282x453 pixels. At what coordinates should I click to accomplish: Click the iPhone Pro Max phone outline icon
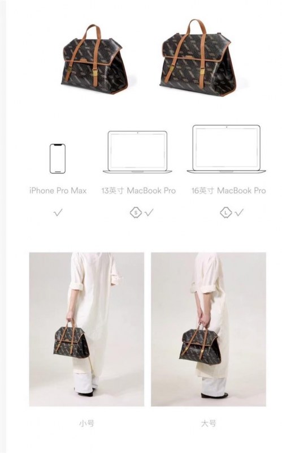58,159
